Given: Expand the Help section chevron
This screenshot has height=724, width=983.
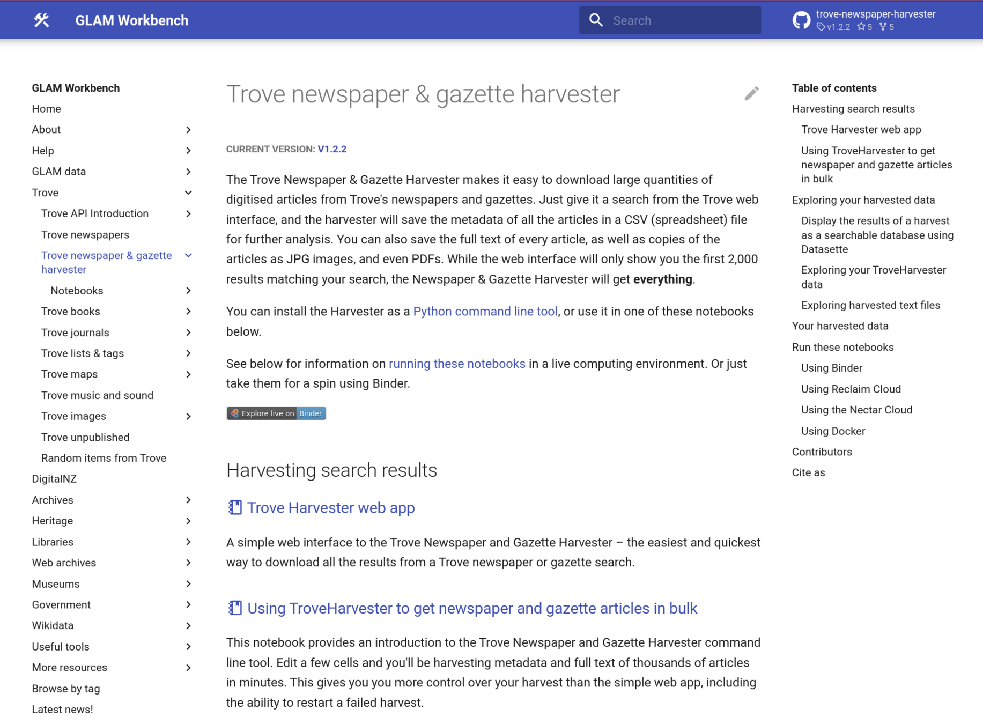Looking at the screenshot, I should point(188,151).
